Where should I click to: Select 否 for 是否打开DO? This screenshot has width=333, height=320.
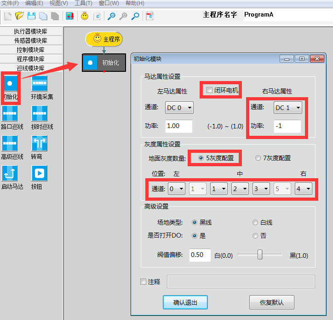tap(255, 236)
